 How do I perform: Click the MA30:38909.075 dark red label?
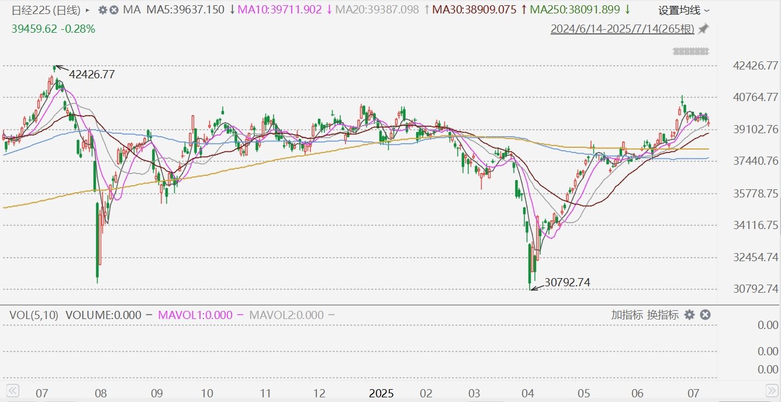tap(475, 10)
